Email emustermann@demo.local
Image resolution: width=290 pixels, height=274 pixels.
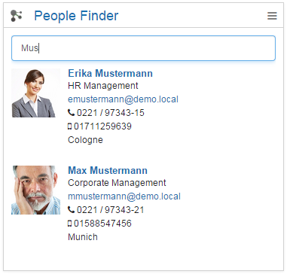[x=123, y=99]
